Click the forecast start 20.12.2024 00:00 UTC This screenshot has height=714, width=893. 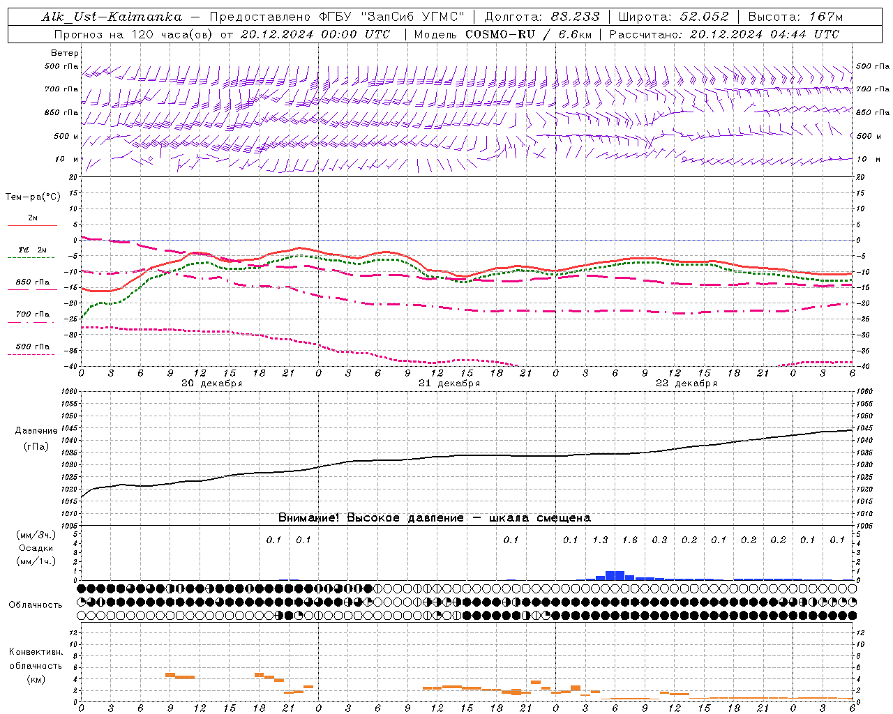coord(315,34)
